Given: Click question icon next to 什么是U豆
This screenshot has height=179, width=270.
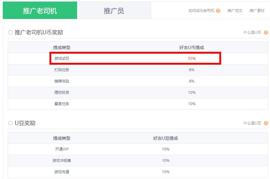Looking at the screenshot, I should [266, 123].
